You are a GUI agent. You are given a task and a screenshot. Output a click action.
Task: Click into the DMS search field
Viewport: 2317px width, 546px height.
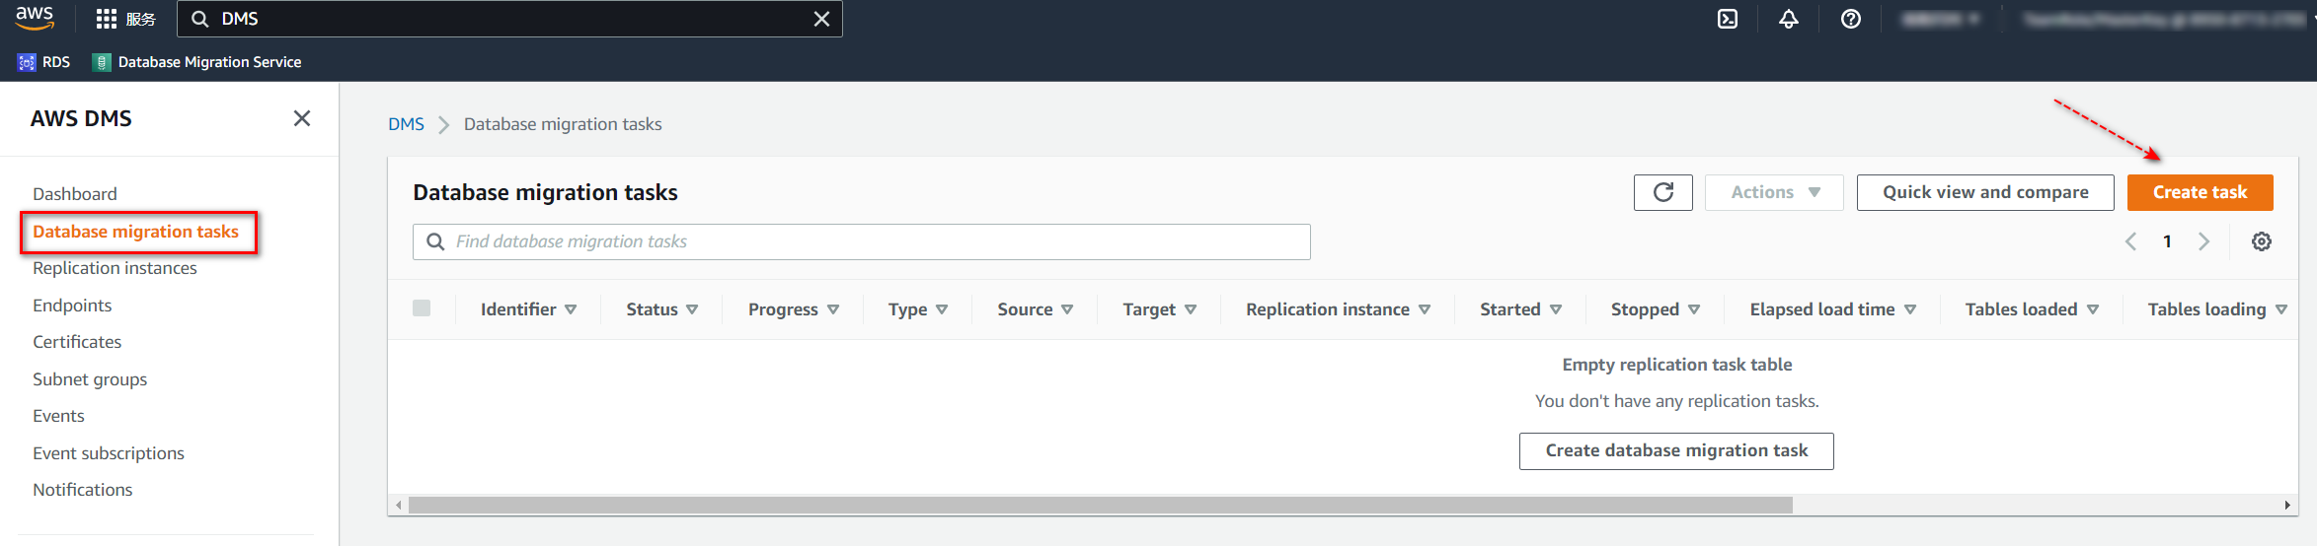[x=509, y=19]
